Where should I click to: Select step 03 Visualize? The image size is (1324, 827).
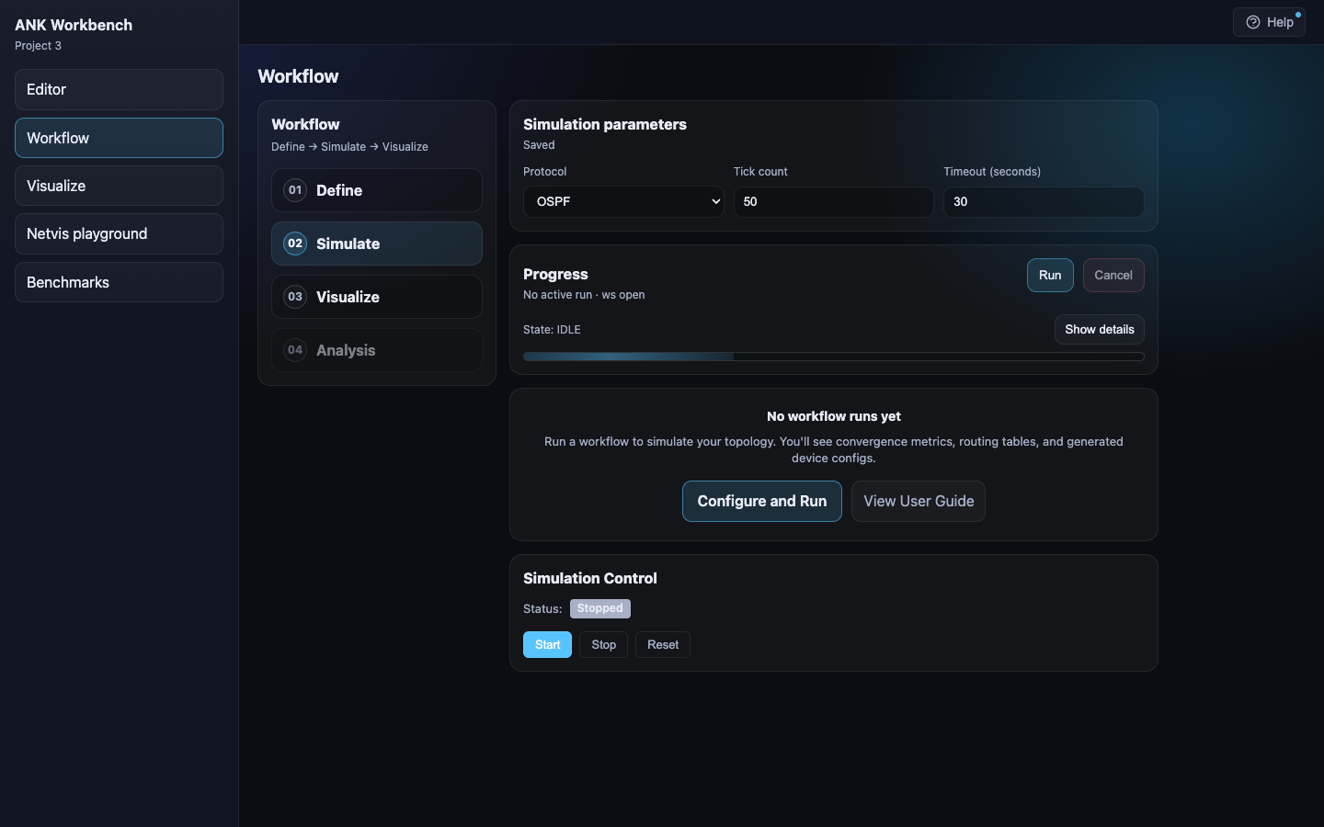click(x=376, y=297)
